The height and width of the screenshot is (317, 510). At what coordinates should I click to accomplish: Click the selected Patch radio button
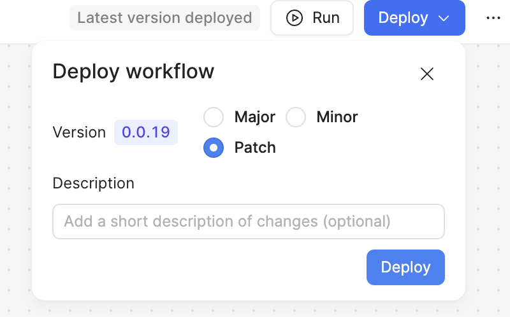214,148
